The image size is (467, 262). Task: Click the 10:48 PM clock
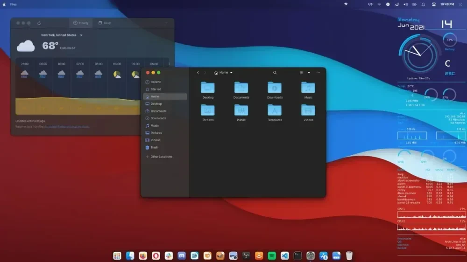point(447,5)
